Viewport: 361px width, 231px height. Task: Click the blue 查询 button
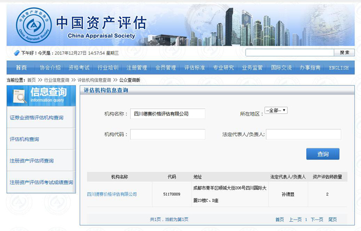(x=323, y=154)
